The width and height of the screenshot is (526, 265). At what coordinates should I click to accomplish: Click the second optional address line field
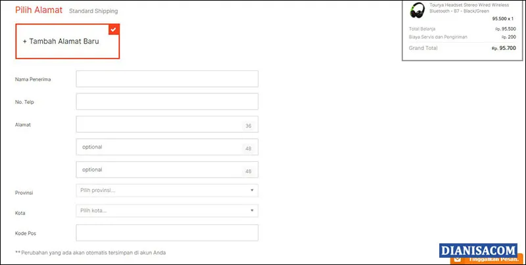[x=159, y=170]
